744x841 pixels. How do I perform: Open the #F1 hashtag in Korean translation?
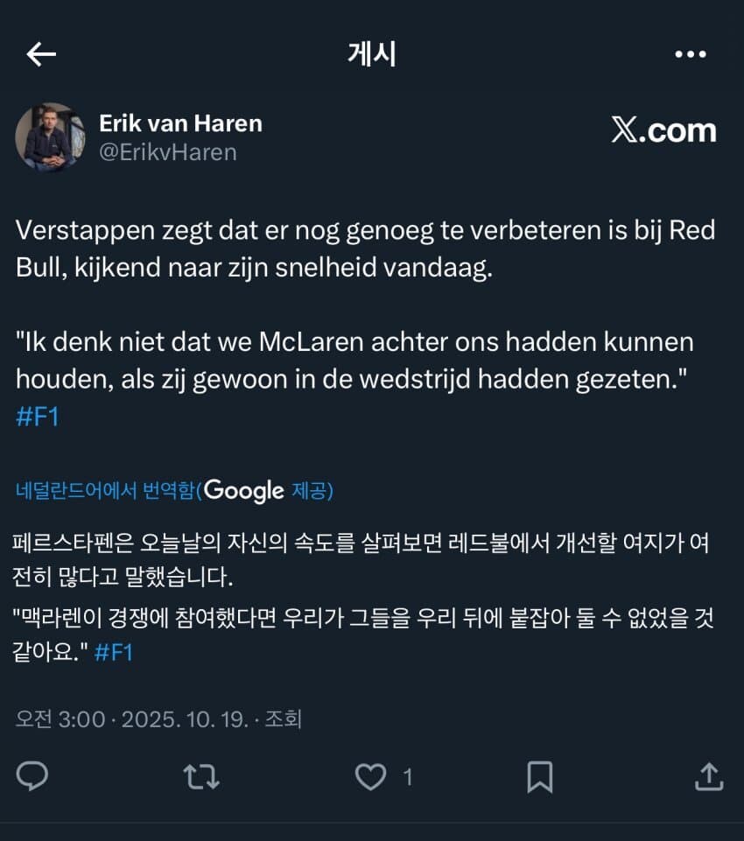pos(113,653)
